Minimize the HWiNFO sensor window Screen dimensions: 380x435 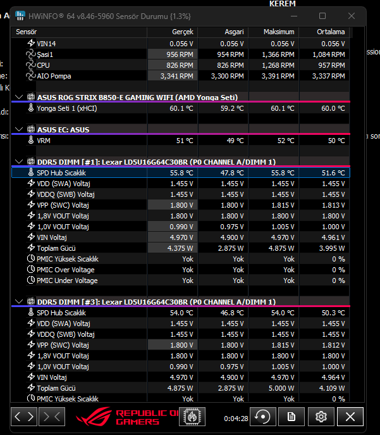tap(294, 16)
